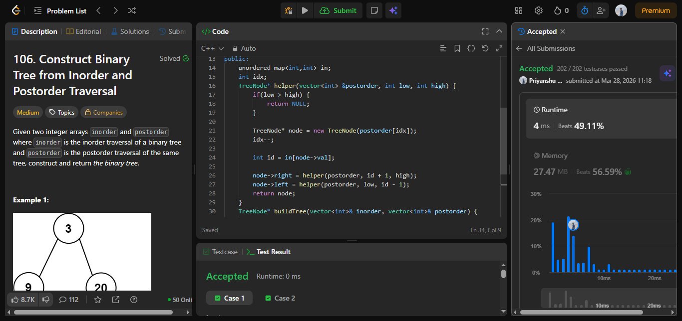Screen dimensions: 682x321
Task: Switch to the Editorial tab
Action: point(83,31)
